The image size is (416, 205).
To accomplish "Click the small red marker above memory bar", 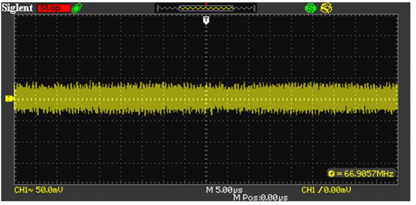I will pyautogui.click(x=206, y=3).
